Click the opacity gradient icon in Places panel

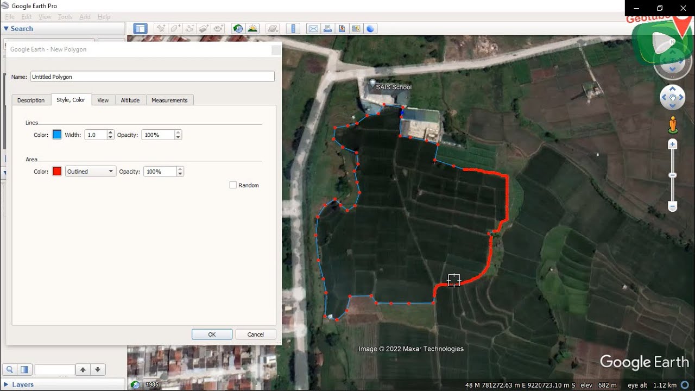click(x=24, y=370)
